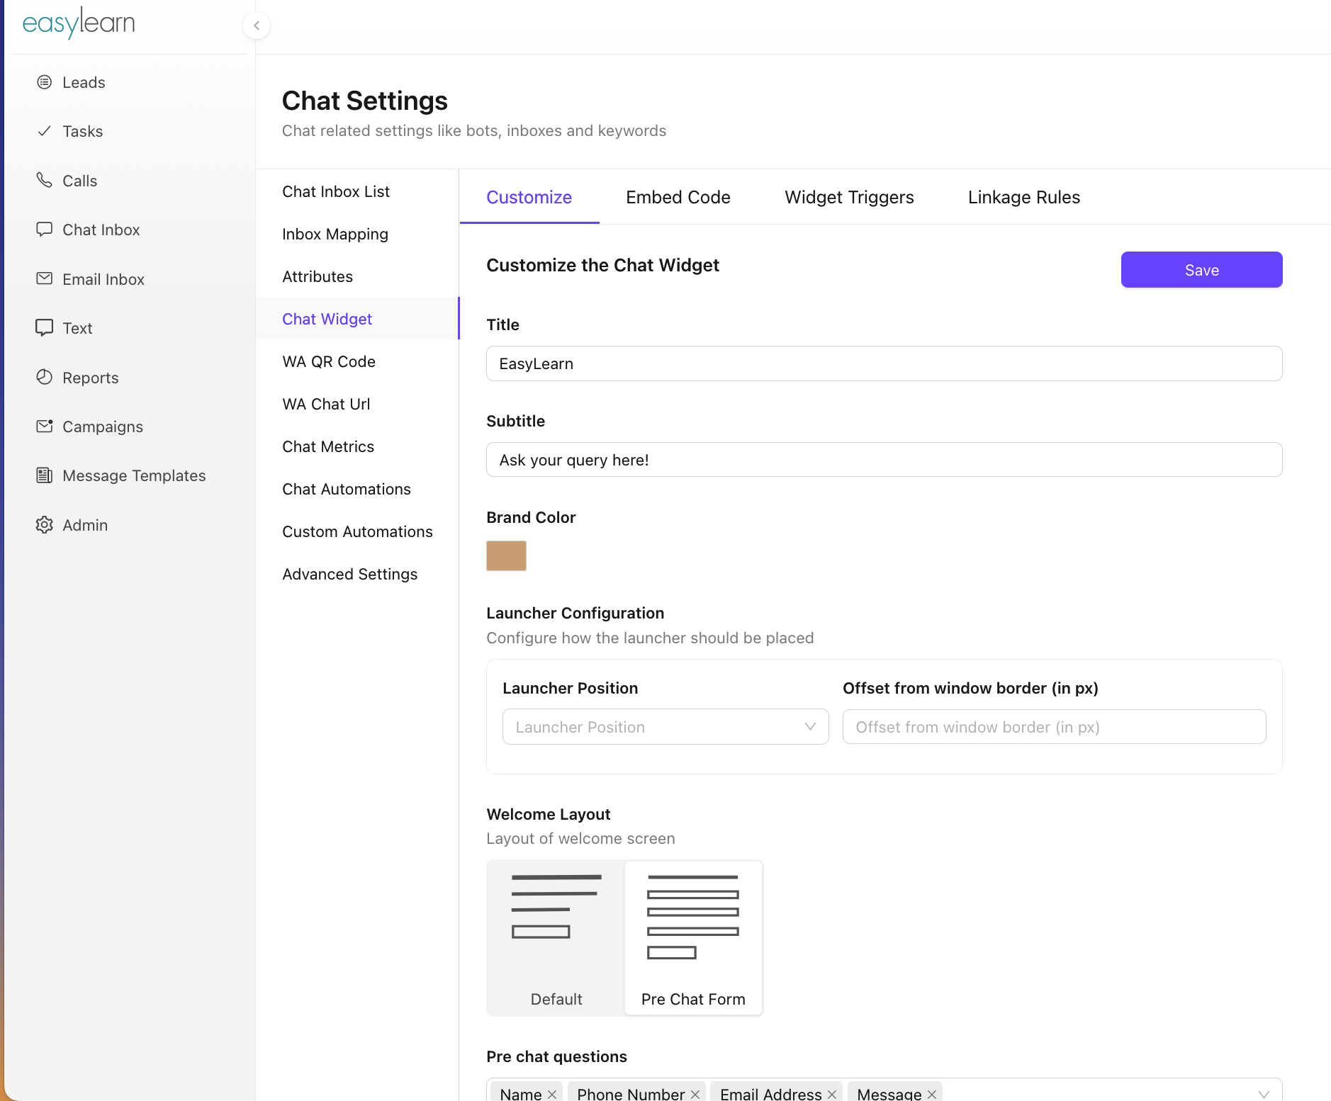This screenshot has height=1101, width=1331.
Task: Collapse the sidebar with the chevron button
Action: (257, 26)
